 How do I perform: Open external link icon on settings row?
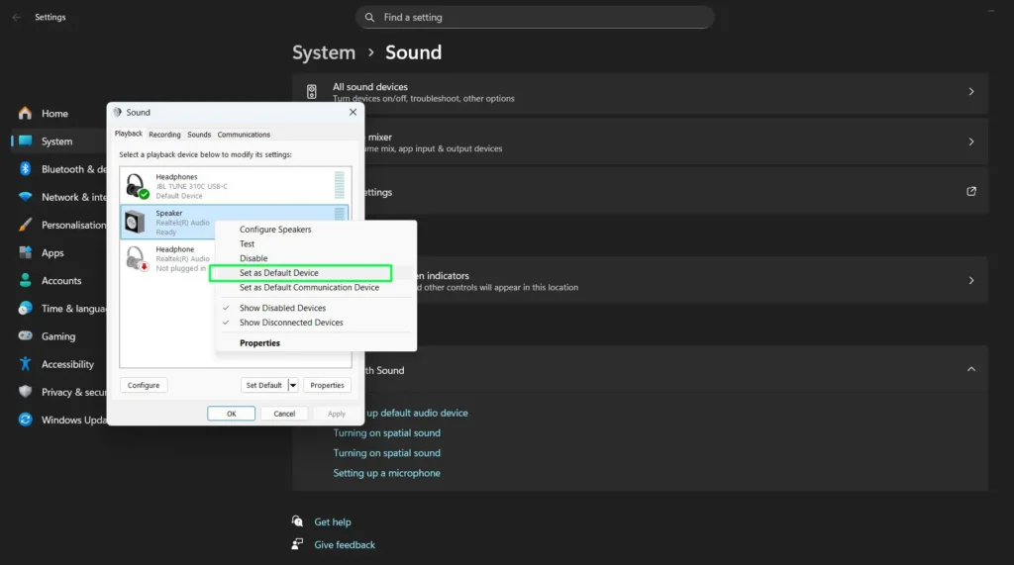coord(971,191)
